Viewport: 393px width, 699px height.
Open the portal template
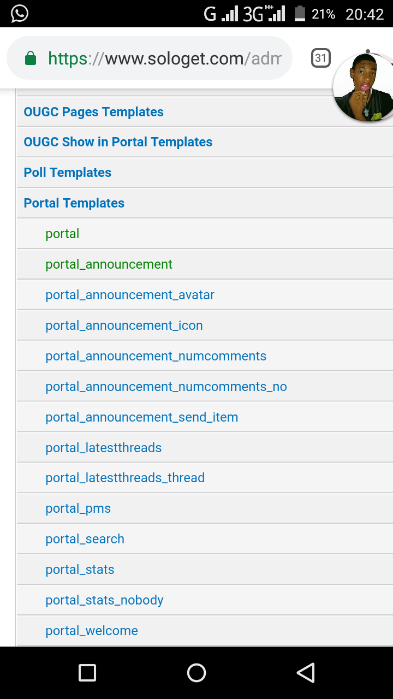[x=63, y=234]
